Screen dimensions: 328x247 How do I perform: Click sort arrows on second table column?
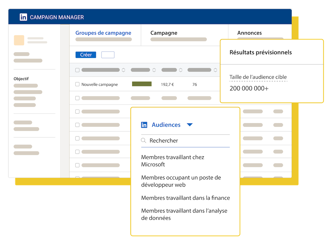click(x=154, y=70)
